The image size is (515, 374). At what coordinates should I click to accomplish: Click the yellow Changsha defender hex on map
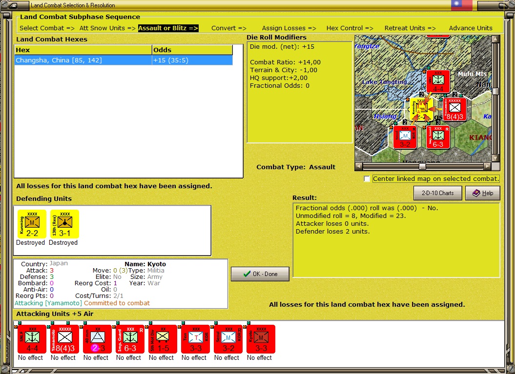421,110
